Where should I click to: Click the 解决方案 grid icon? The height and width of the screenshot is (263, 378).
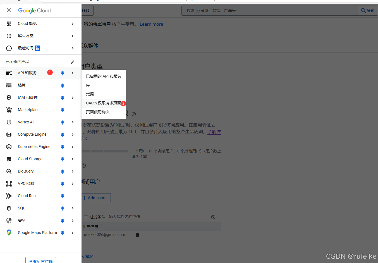pyautogui.click(x=9, y=36)
